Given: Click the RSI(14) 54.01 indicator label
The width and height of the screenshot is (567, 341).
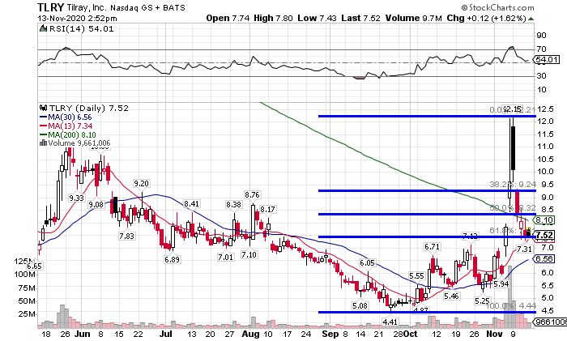Looking at the screenshot, I should [x=81, y=29].
